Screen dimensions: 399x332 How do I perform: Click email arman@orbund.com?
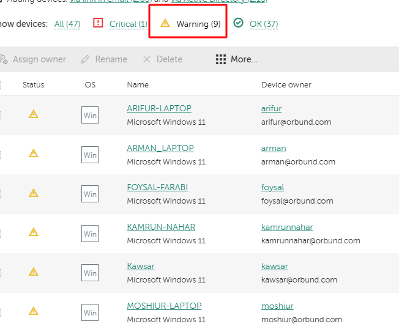click(298, 161)
